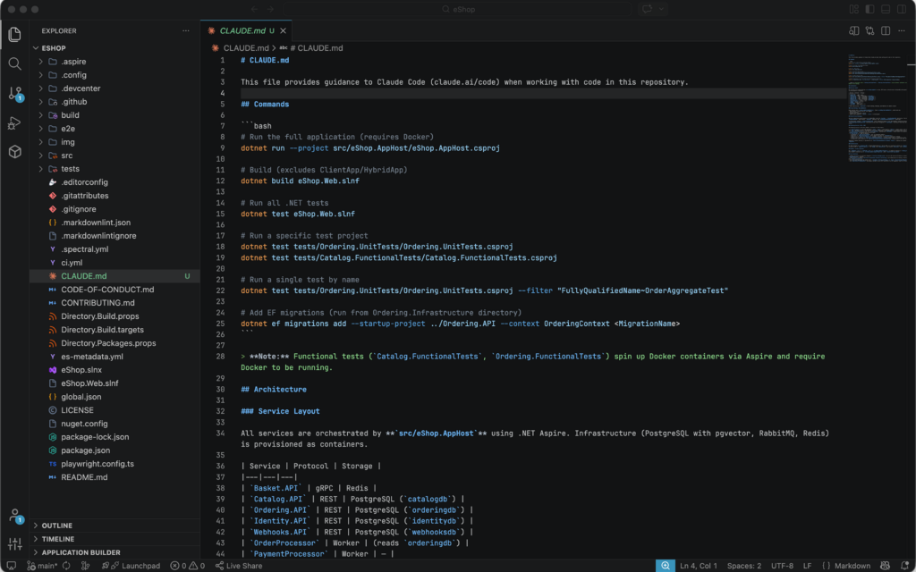Viewport: 916px width, 572px height.
Task: Open the Manage settings icon
Action: click(14, 544)
